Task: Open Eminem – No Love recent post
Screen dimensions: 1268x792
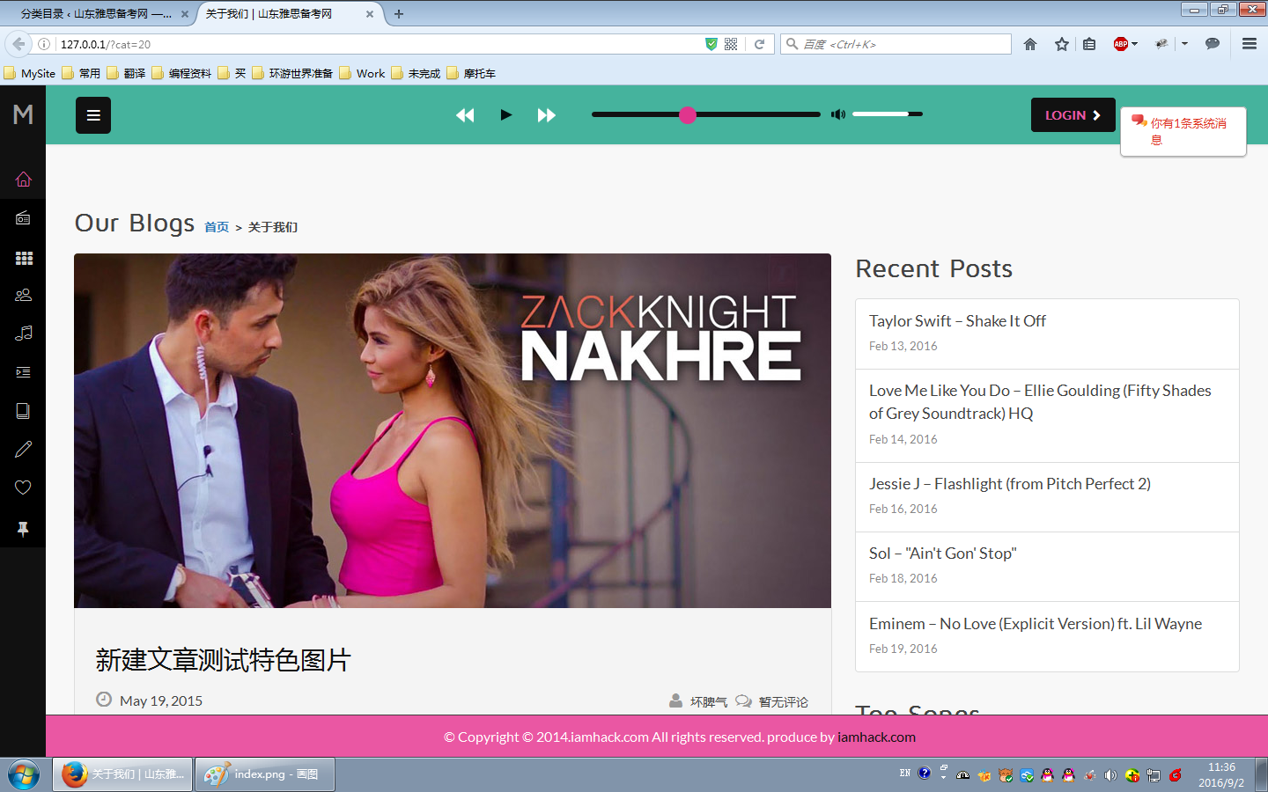Action: (x=1036, y=624)
